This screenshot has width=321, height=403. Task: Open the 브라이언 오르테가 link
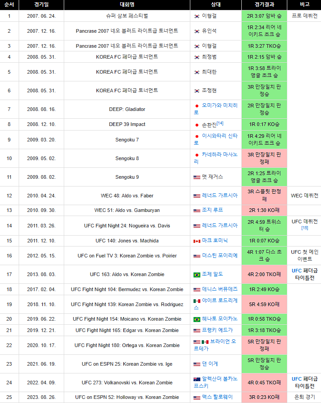tap(223, 342)
